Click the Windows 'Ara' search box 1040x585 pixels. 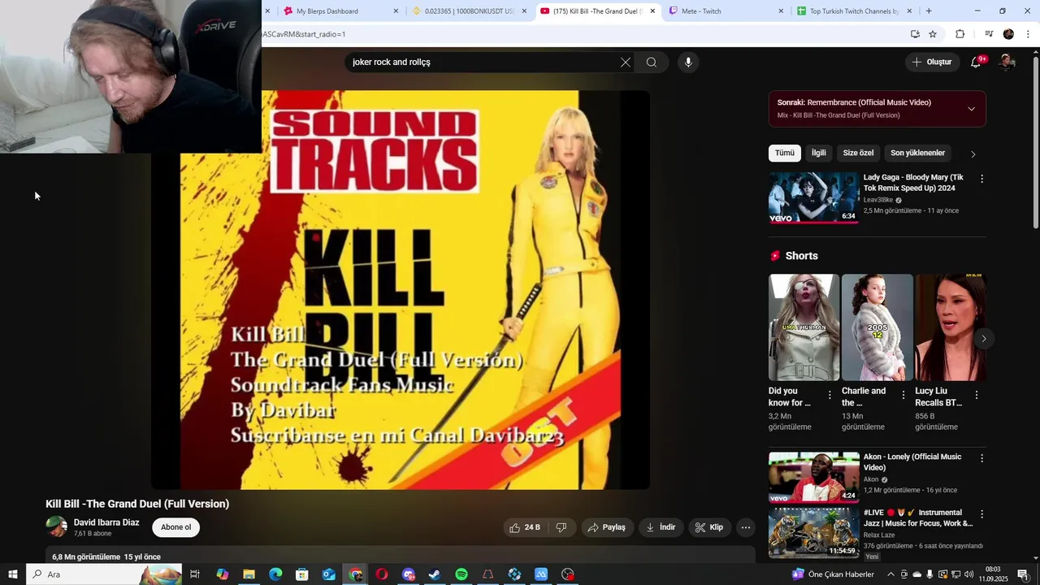tap(103, 574)
